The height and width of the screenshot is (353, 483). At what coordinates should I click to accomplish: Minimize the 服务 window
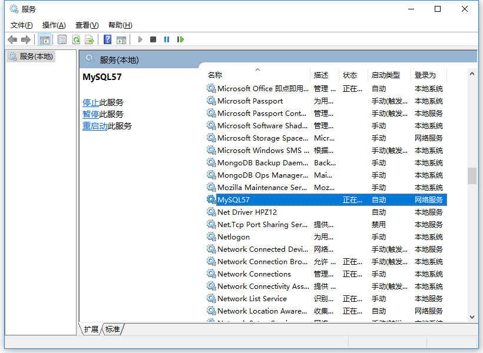pos(411,9)
